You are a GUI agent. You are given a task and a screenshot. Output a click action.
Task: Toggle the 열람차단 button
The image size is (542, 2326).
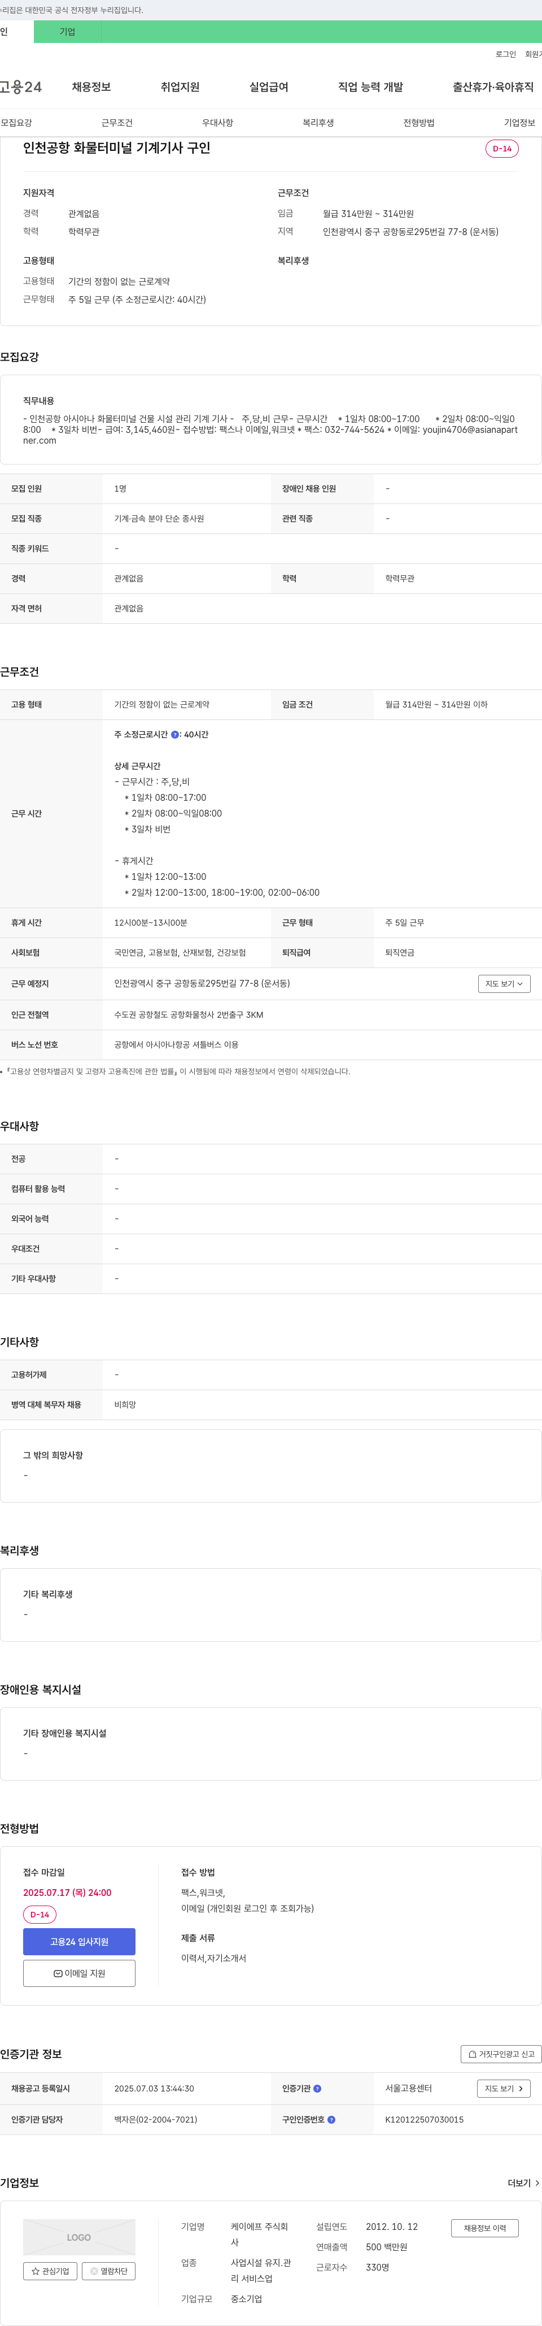pos(108,2271)
